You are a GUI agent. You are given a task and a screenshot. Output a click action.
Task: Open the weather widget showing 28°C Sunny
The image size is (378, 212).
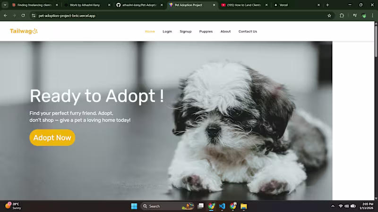[13, 206]
